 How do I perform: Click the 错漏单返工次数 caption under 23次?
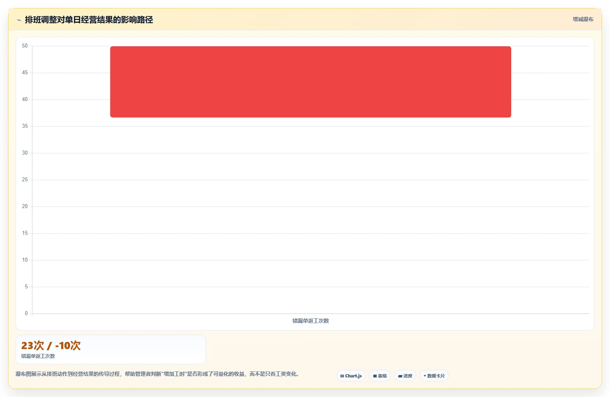point(38,356)
